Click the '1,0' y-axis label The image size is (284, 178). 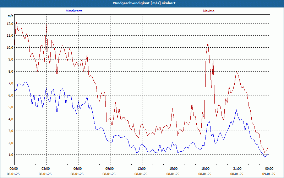click(x=11, y=155)
